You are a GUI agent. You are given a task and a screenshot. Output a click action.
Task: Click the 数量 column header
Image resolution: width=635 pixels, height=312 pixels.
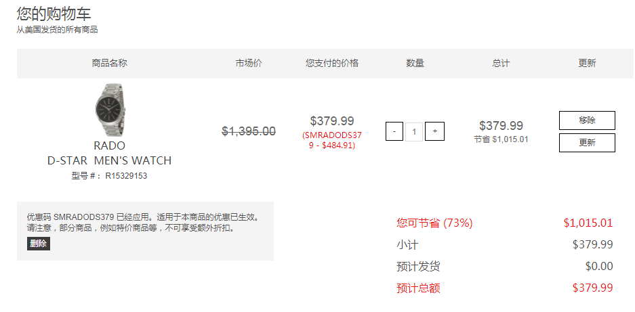click(415, 63)
